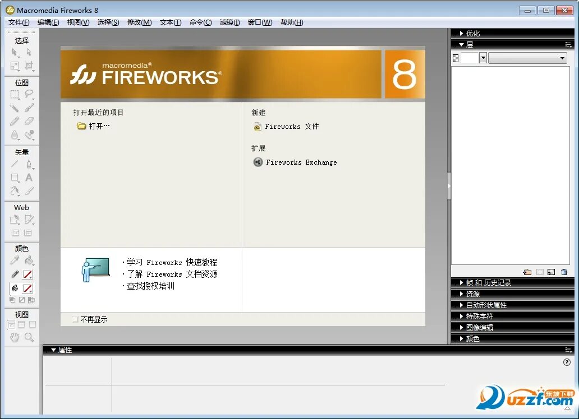579x419 pixels.
Task: Click the trash icon in the Layers panel
Action: (x=564, y=272)
